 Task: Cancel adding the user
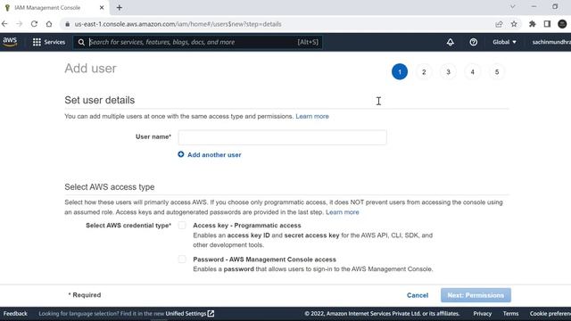(x=418, y=295)
